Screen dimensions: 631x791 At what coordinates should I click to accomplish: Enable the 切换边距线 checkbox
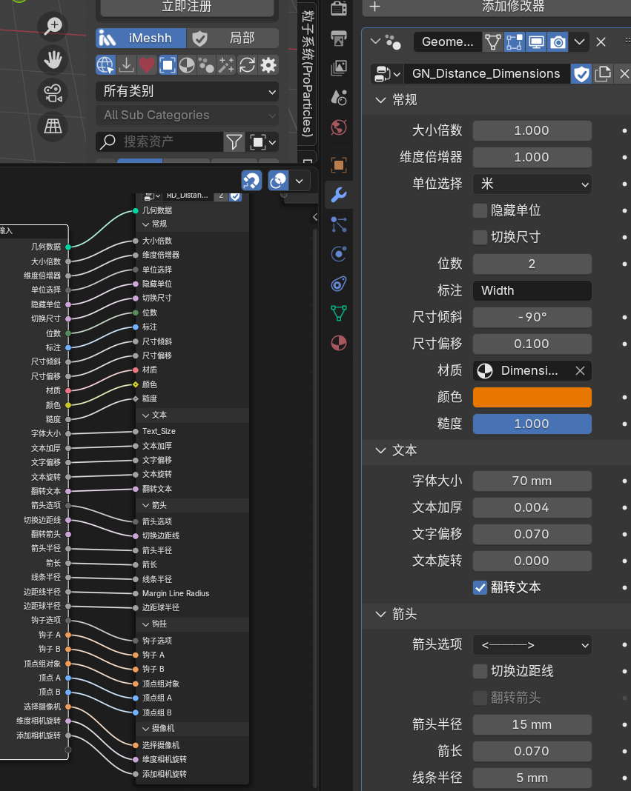click(x=480, y=671)
